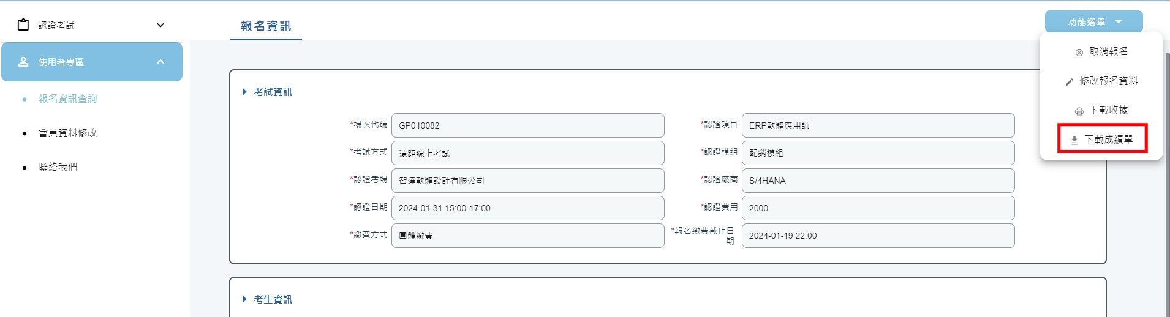Select 下載成績單 menu entry
1170x317 pixels.
pos(1102,140)
